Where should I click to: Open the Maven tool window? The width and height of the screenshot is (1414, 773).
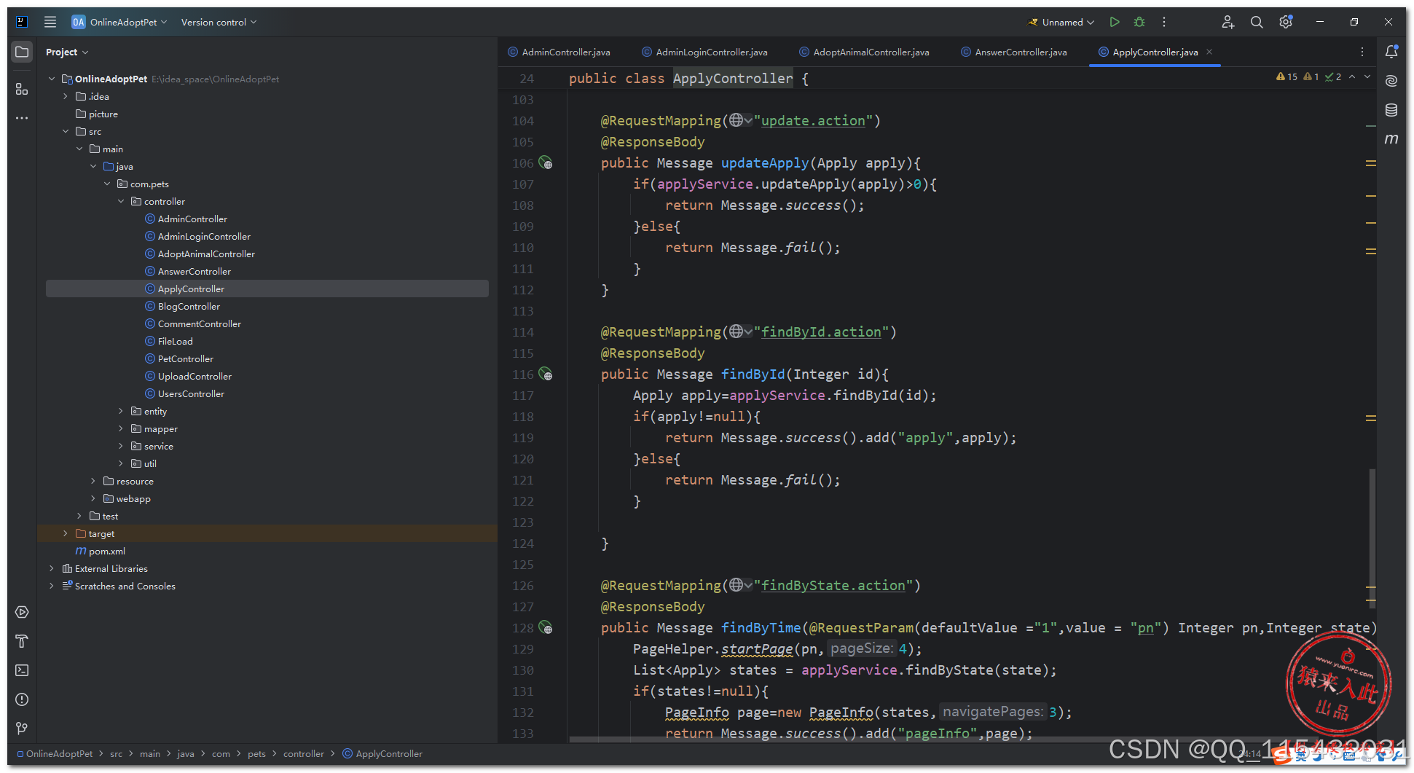(1391, 138)
